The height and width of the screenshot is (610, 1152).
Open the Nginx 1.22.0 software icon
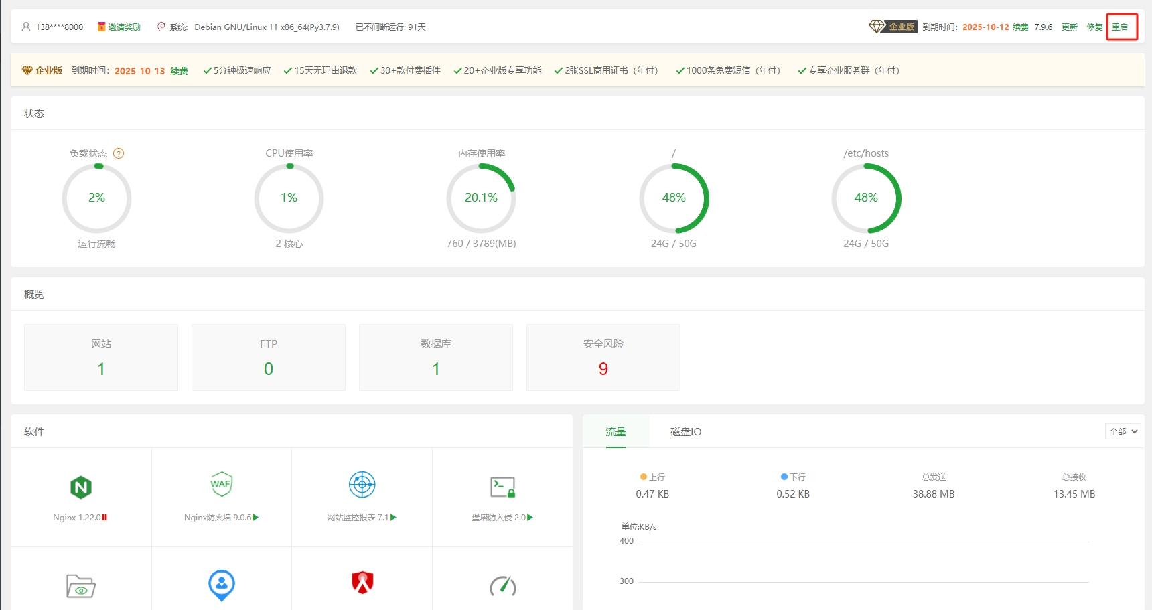tap(81, 487)
